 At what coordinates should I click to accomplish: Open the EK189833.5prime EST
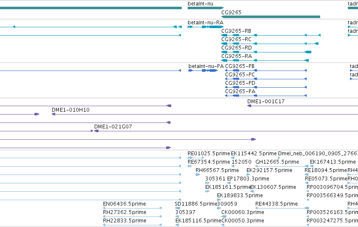240,196
